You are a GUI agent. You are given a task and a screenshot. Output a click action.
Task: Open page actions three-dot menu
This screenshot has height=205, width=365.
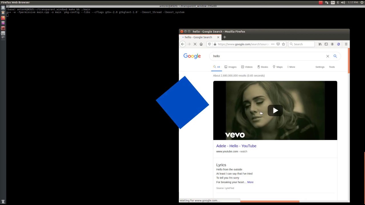(273, 44)
